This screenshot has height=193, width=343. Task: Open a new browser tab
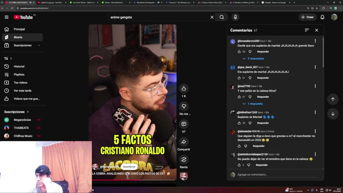294,2
